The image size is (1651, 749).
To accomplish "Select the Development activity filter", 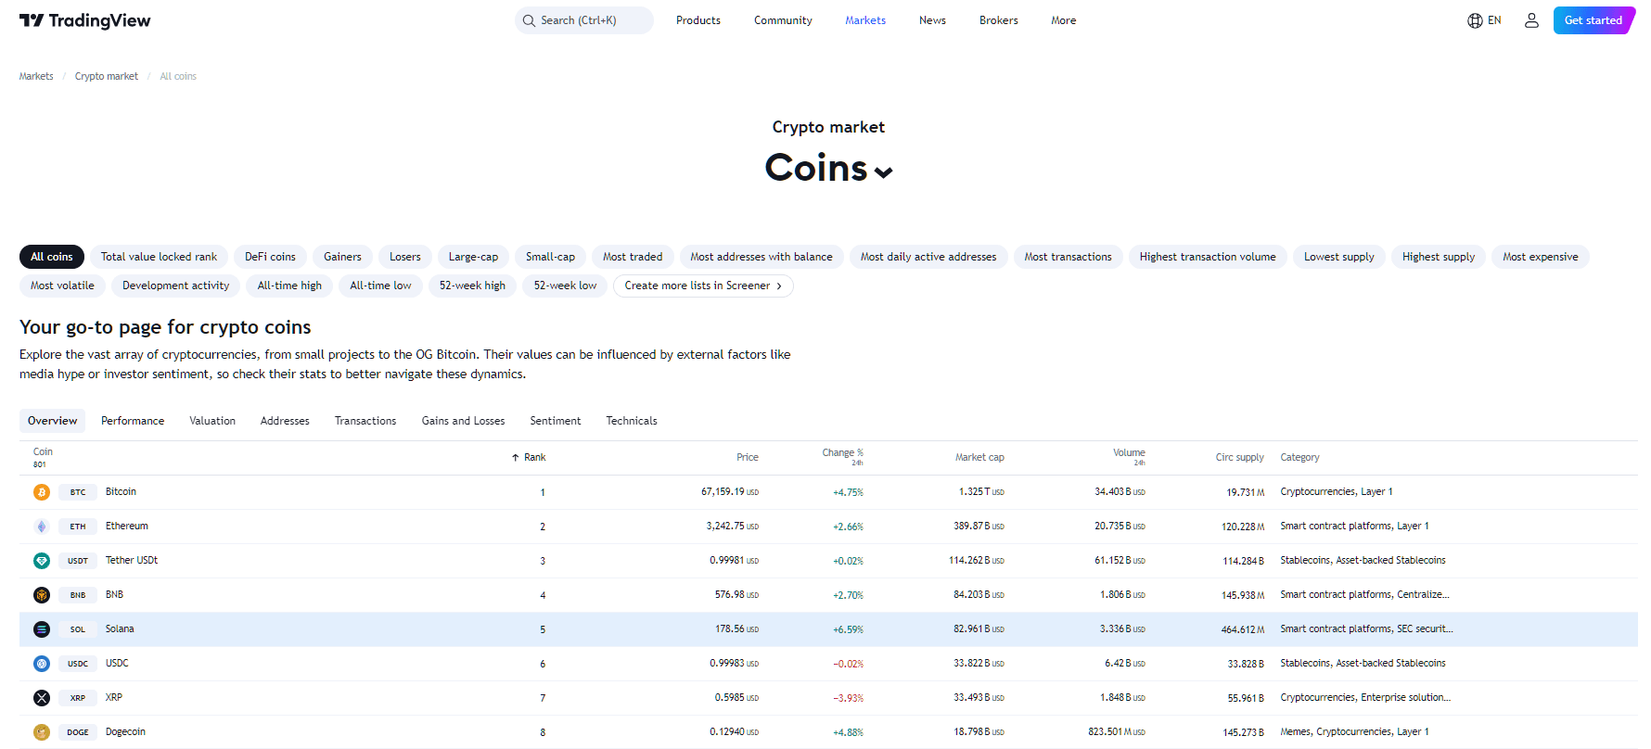I will pyautogui.click(x=176, y=286).
